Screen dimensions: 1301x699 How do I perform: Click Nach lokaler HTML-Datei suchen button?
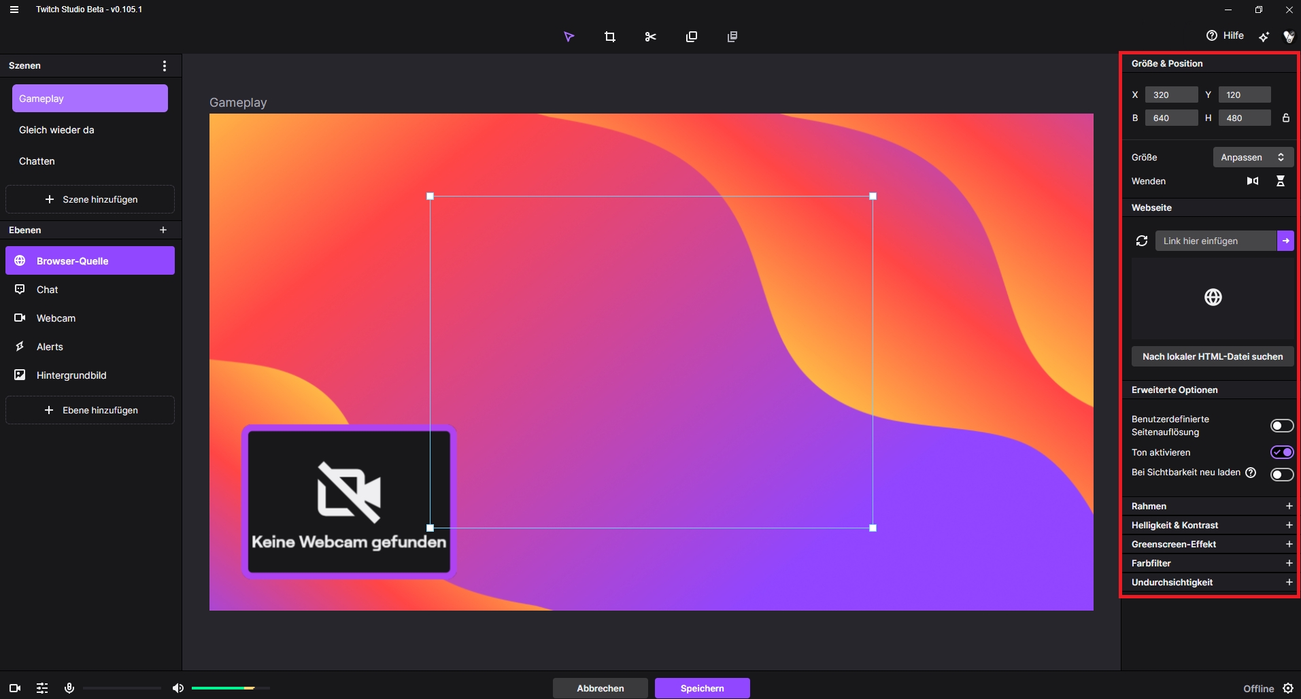click(x=1212, y=356)
